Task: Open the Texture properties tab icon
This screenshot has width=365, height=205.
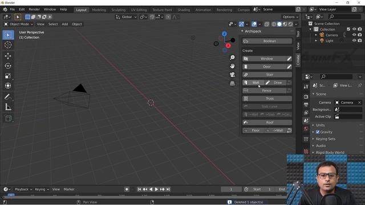Action: [306, 151]
